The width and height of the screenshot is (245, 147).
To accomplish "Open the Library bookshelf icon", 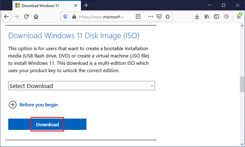I will coord(207,16).
